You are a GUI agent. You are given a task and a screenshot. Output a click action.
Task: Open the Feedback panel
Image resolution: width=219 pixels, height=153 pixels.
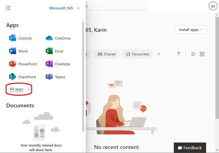click(190, 148)
